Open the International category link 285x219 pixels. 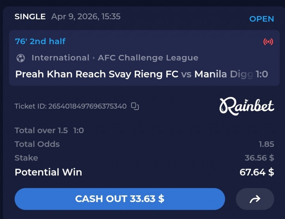click(60, 58)
